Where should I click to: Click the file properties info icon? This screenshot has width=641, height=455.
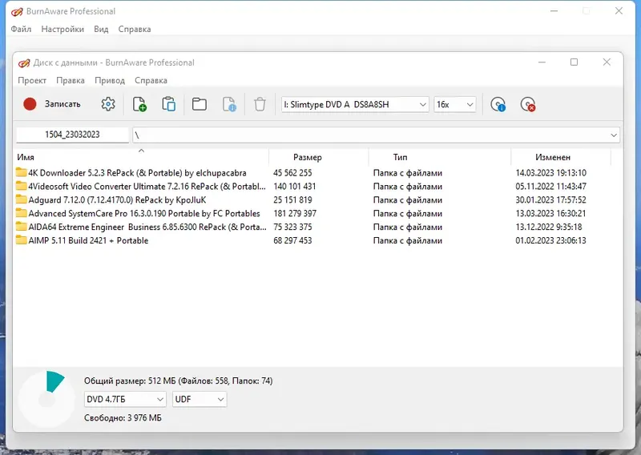click(x=229, y=104)
